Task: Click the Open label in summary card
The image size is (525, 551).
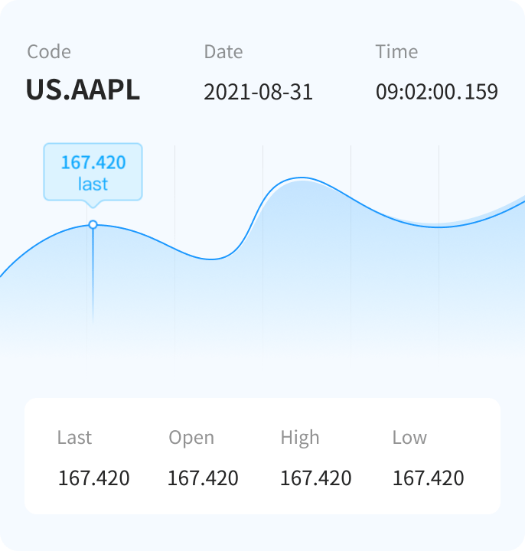Action: 191,438
